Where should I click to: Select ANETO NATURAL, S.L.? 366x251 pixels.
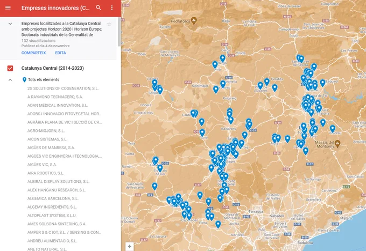pyautogui.click(x=47, y=249)
